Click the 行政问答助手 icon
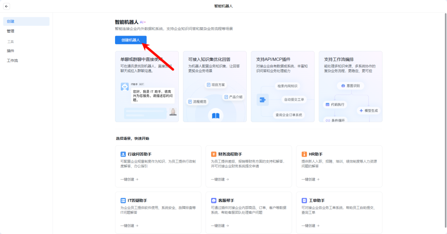The height and width of the screenshot is (234, 447). click(x=123, y=154)
